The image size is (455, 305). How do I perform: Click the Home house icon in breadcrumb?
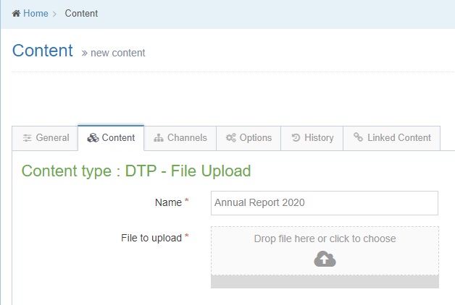[16, 14]
